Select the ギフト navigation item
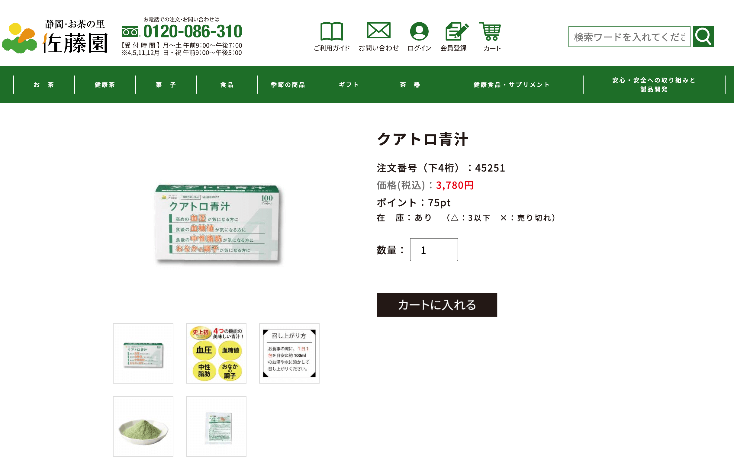The height and width of the screenshot is (473, 734). click(349, 85)
